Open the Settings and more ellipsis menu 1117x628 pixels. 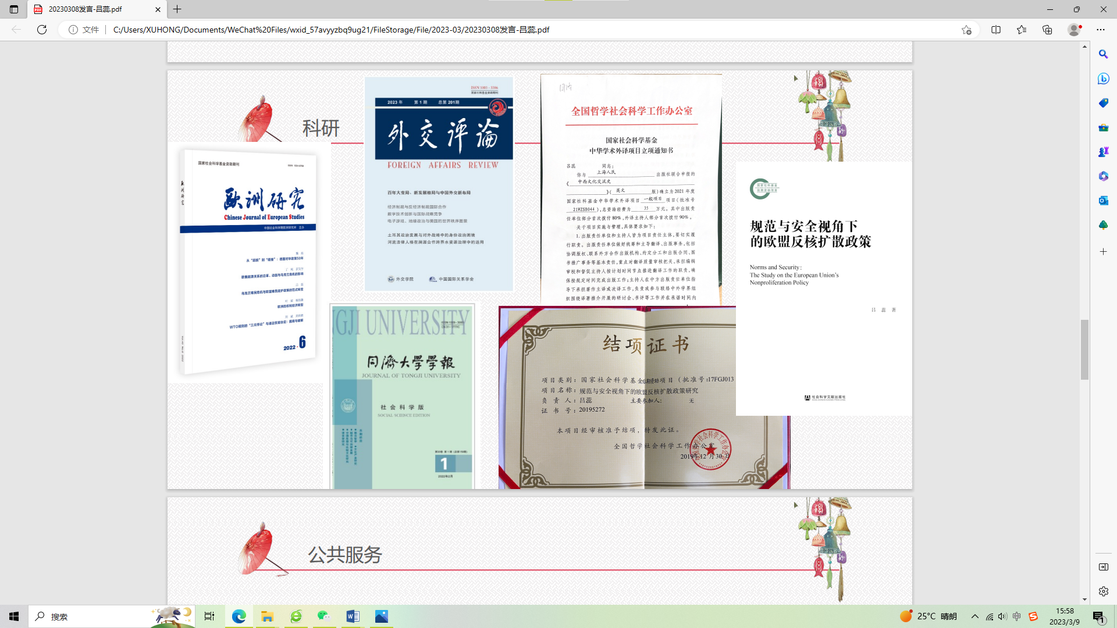(x=1101, y=30)
